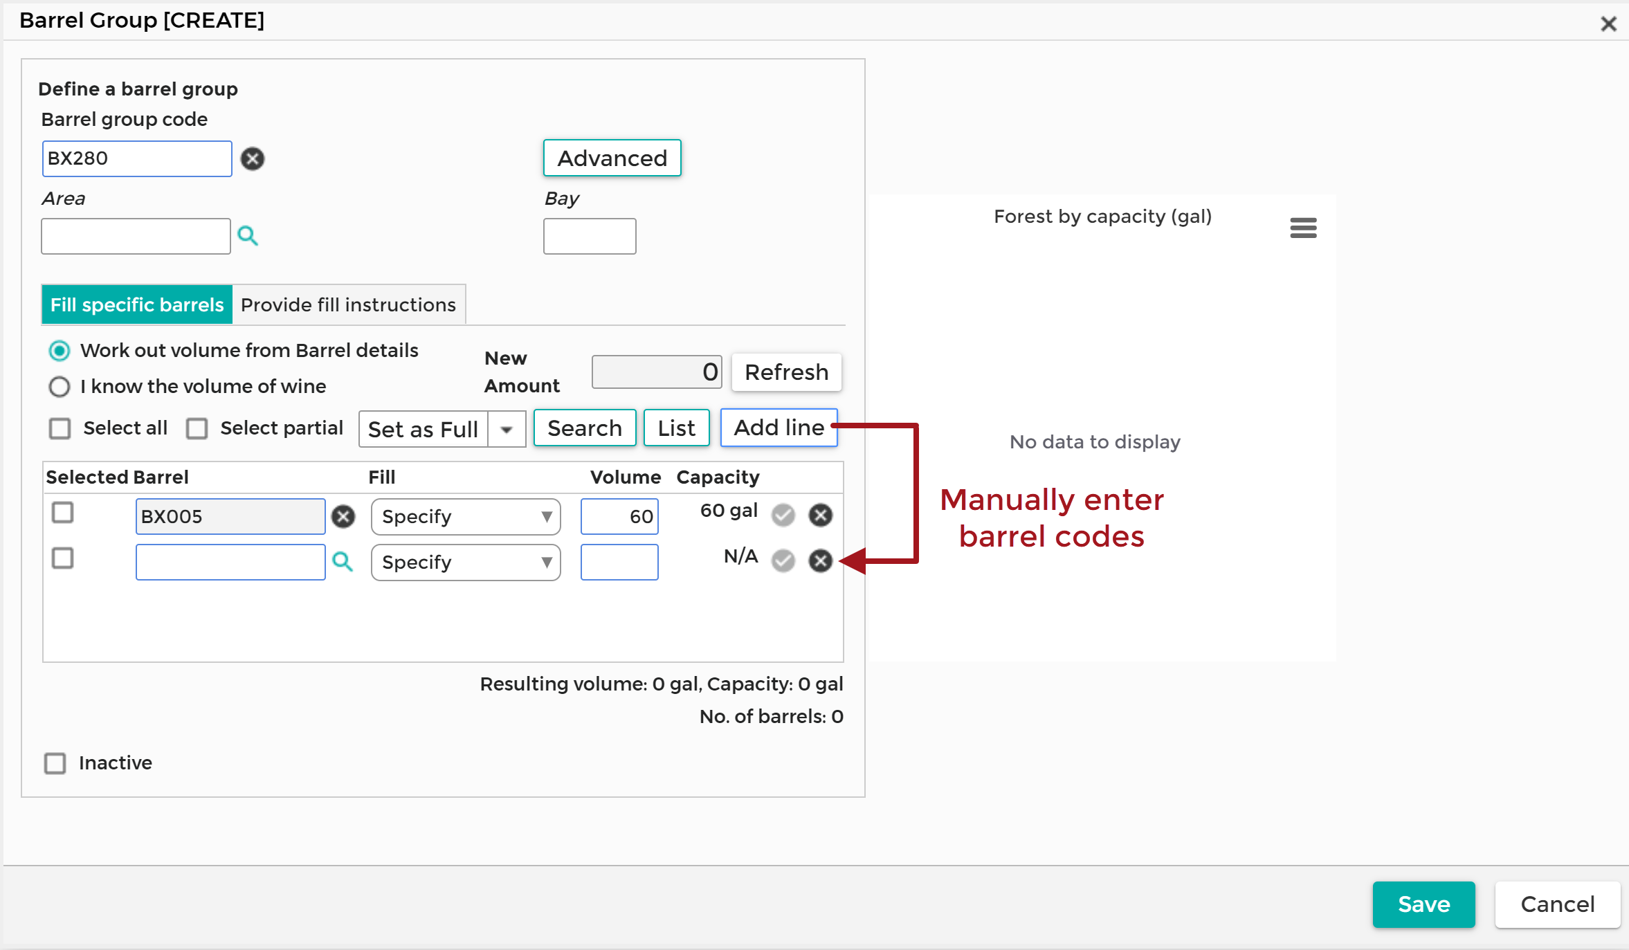
Task: Cancel the barrel group creation
Action: [x=1558, y=904]
